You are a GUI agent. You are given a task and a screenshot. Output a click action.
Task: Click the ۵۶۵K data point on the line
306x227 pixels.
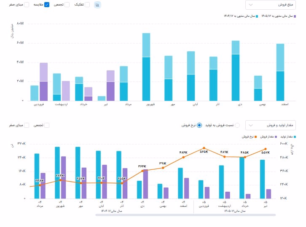(x=204, y=148)
